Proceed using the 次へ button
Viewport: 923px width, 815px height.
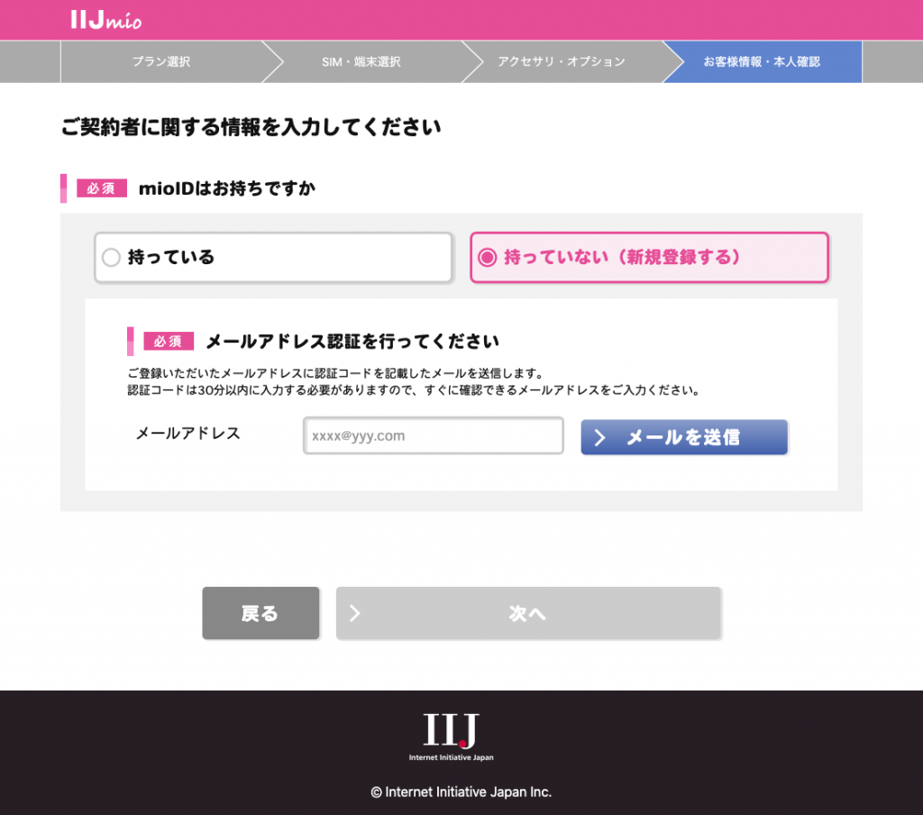[x=528, y=613]
